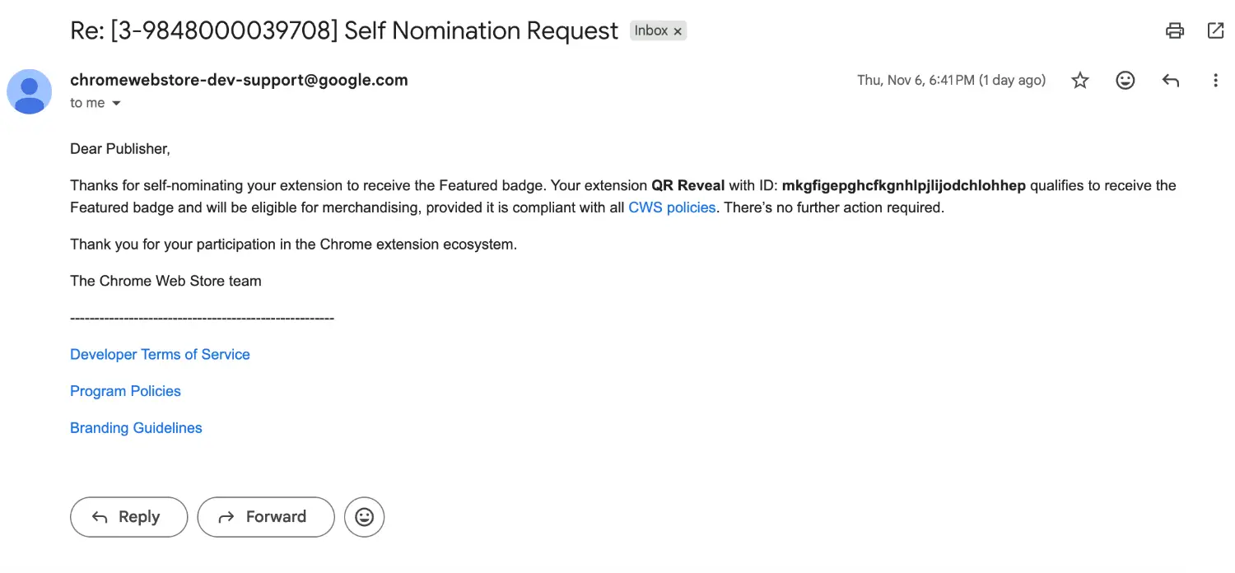Print this email with the printer icon
Screen dimensions: 1235x573
point(1175,31)
